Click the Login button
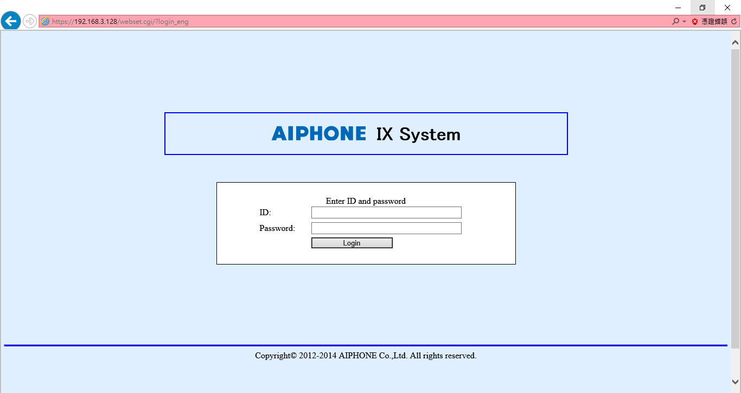Viewport: 741px width, 393px height. click(x=352, y=243)
